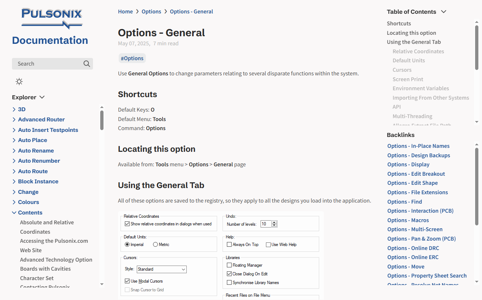
Task: Collapse the Contents tree chevron
Action: 14,213
